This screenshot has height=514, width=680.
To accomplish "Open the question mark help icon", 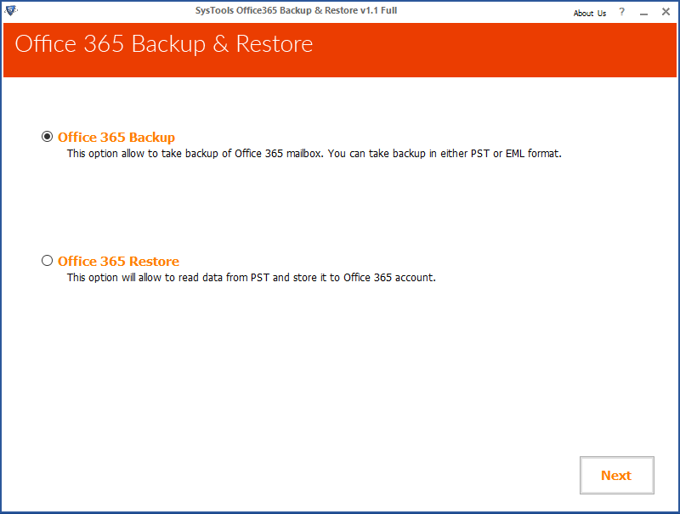I will pos(622,12).
